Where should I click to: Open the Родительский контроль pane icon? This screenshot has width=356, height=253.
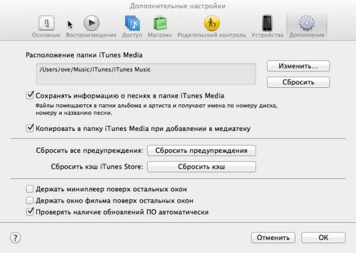pos(212,23)
